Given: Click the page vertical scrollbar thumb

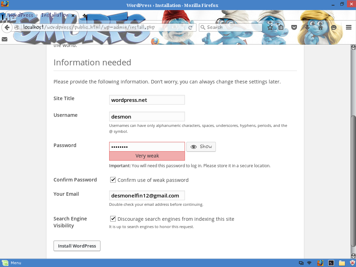Looking at the screenshot, I should pyautogui.click(x=353, y=181).
